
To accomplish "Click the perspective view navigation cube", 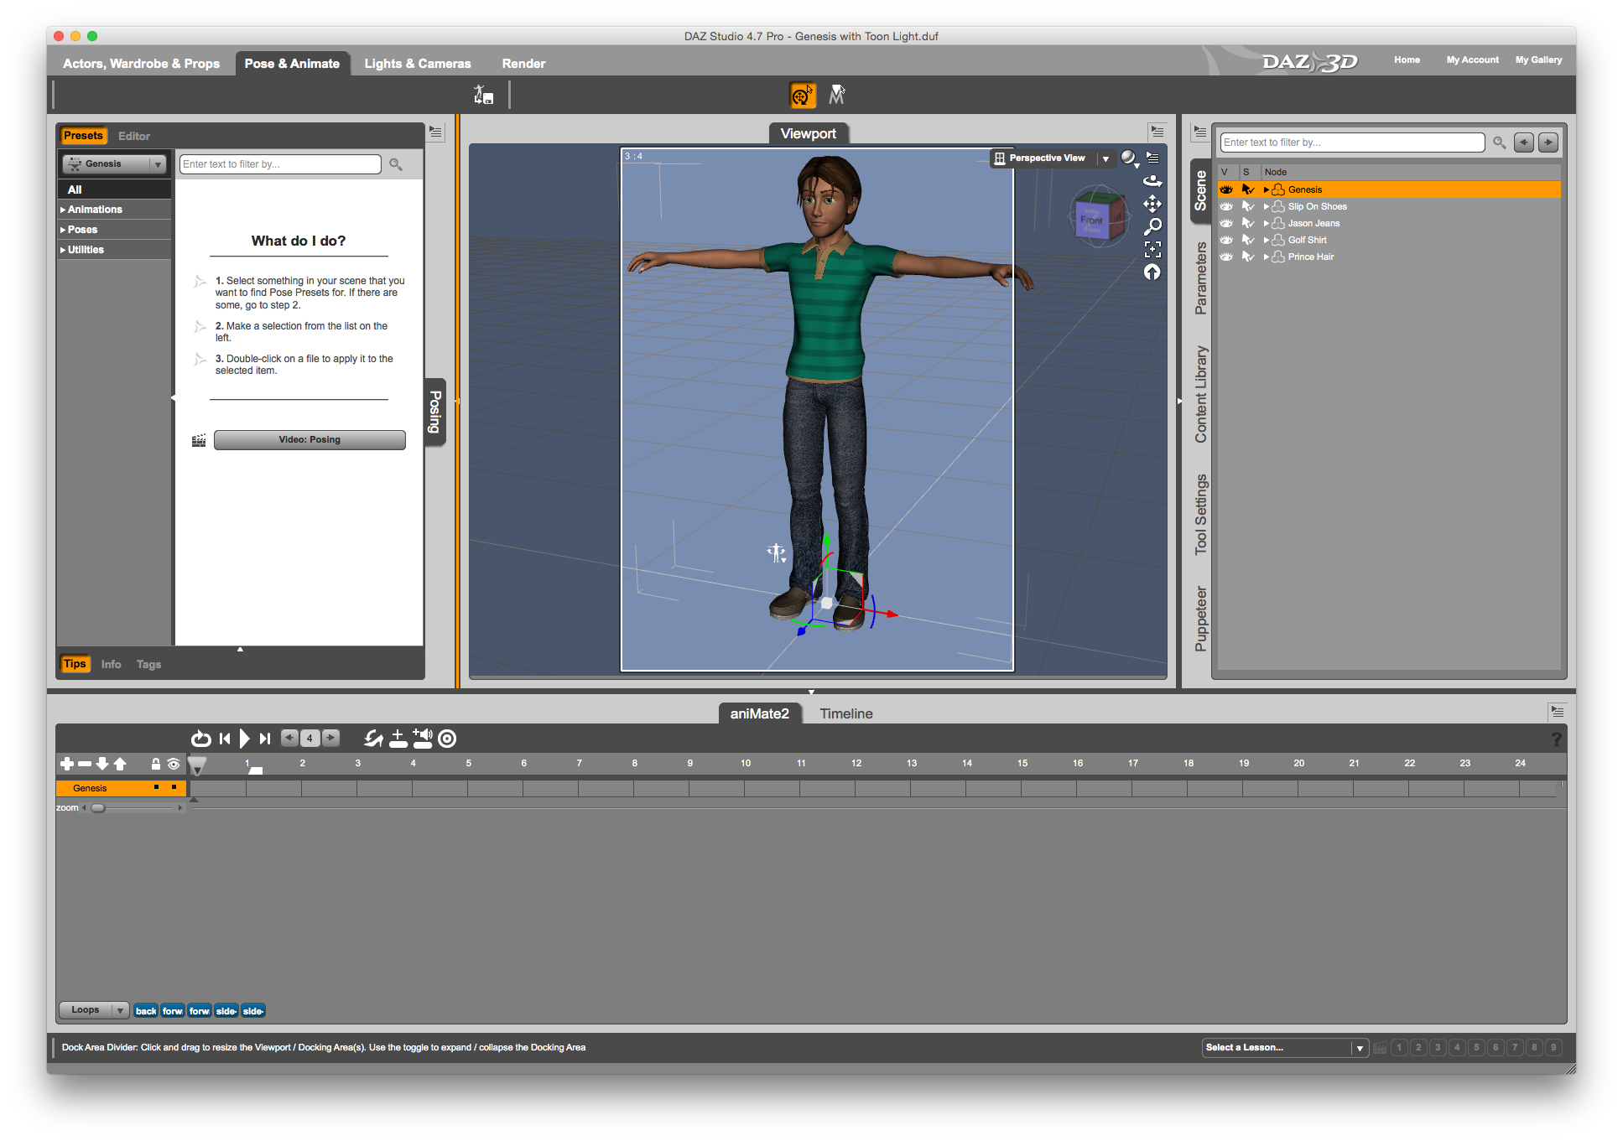I will click(1093, 216).
